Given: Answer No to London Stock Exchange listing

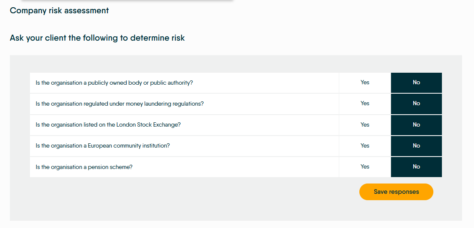Looking at the screenshot, I should (416, 125).
